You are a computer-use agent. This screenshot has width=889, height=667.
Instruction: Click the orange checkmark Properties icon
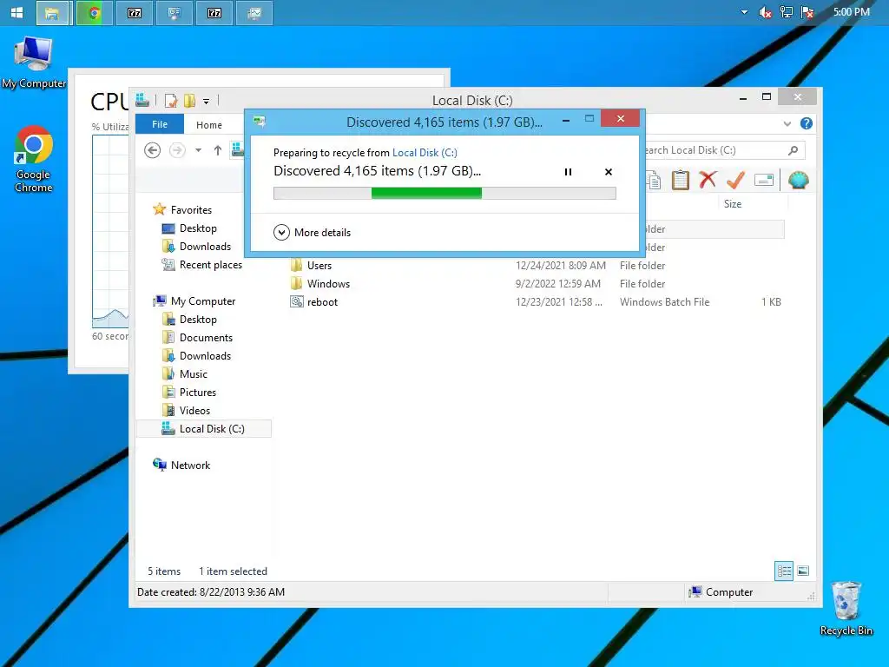735,180
